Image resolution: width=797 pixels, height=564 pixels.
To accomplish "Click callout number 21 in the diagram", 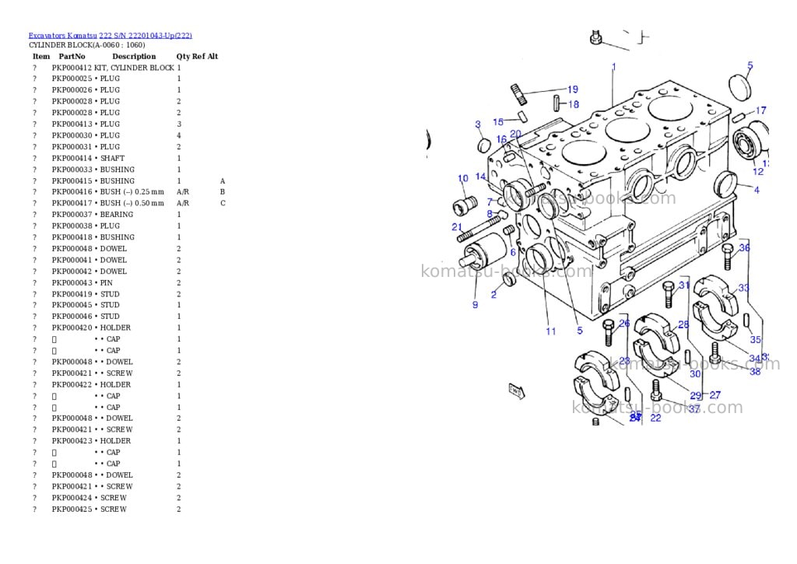I will (457, 227).
